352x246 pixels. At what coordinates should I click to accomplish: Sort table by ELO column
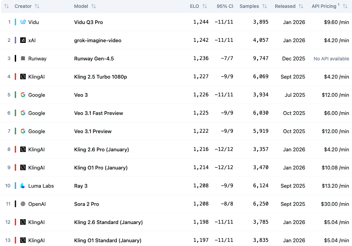(x=205, y=6)
